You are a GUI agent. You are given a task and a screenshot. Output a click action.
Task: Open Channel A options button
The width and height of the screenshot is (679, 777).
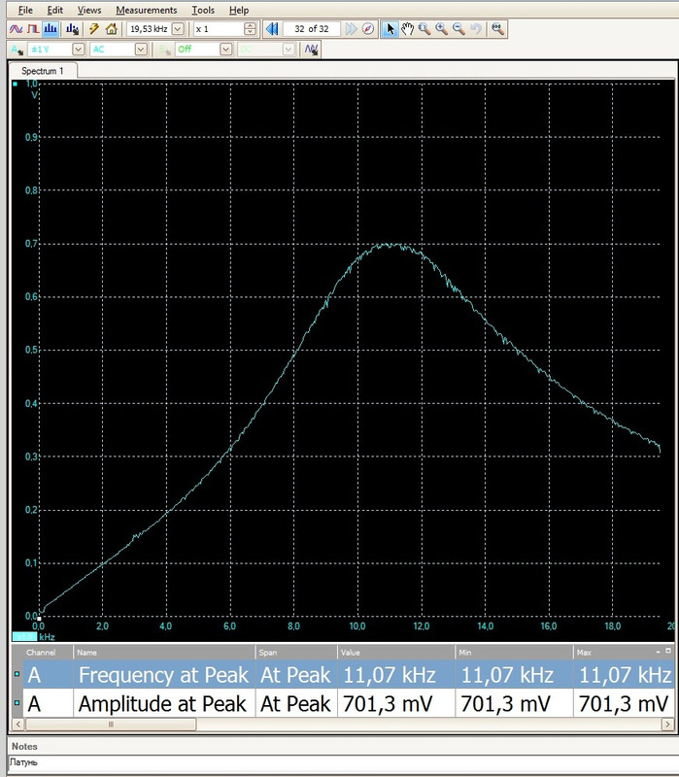point(17,50)
